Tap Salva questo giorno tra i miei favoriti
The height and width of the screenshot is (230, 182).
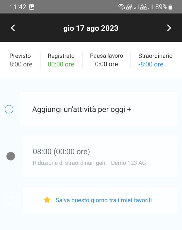click(x=104, y=200)
